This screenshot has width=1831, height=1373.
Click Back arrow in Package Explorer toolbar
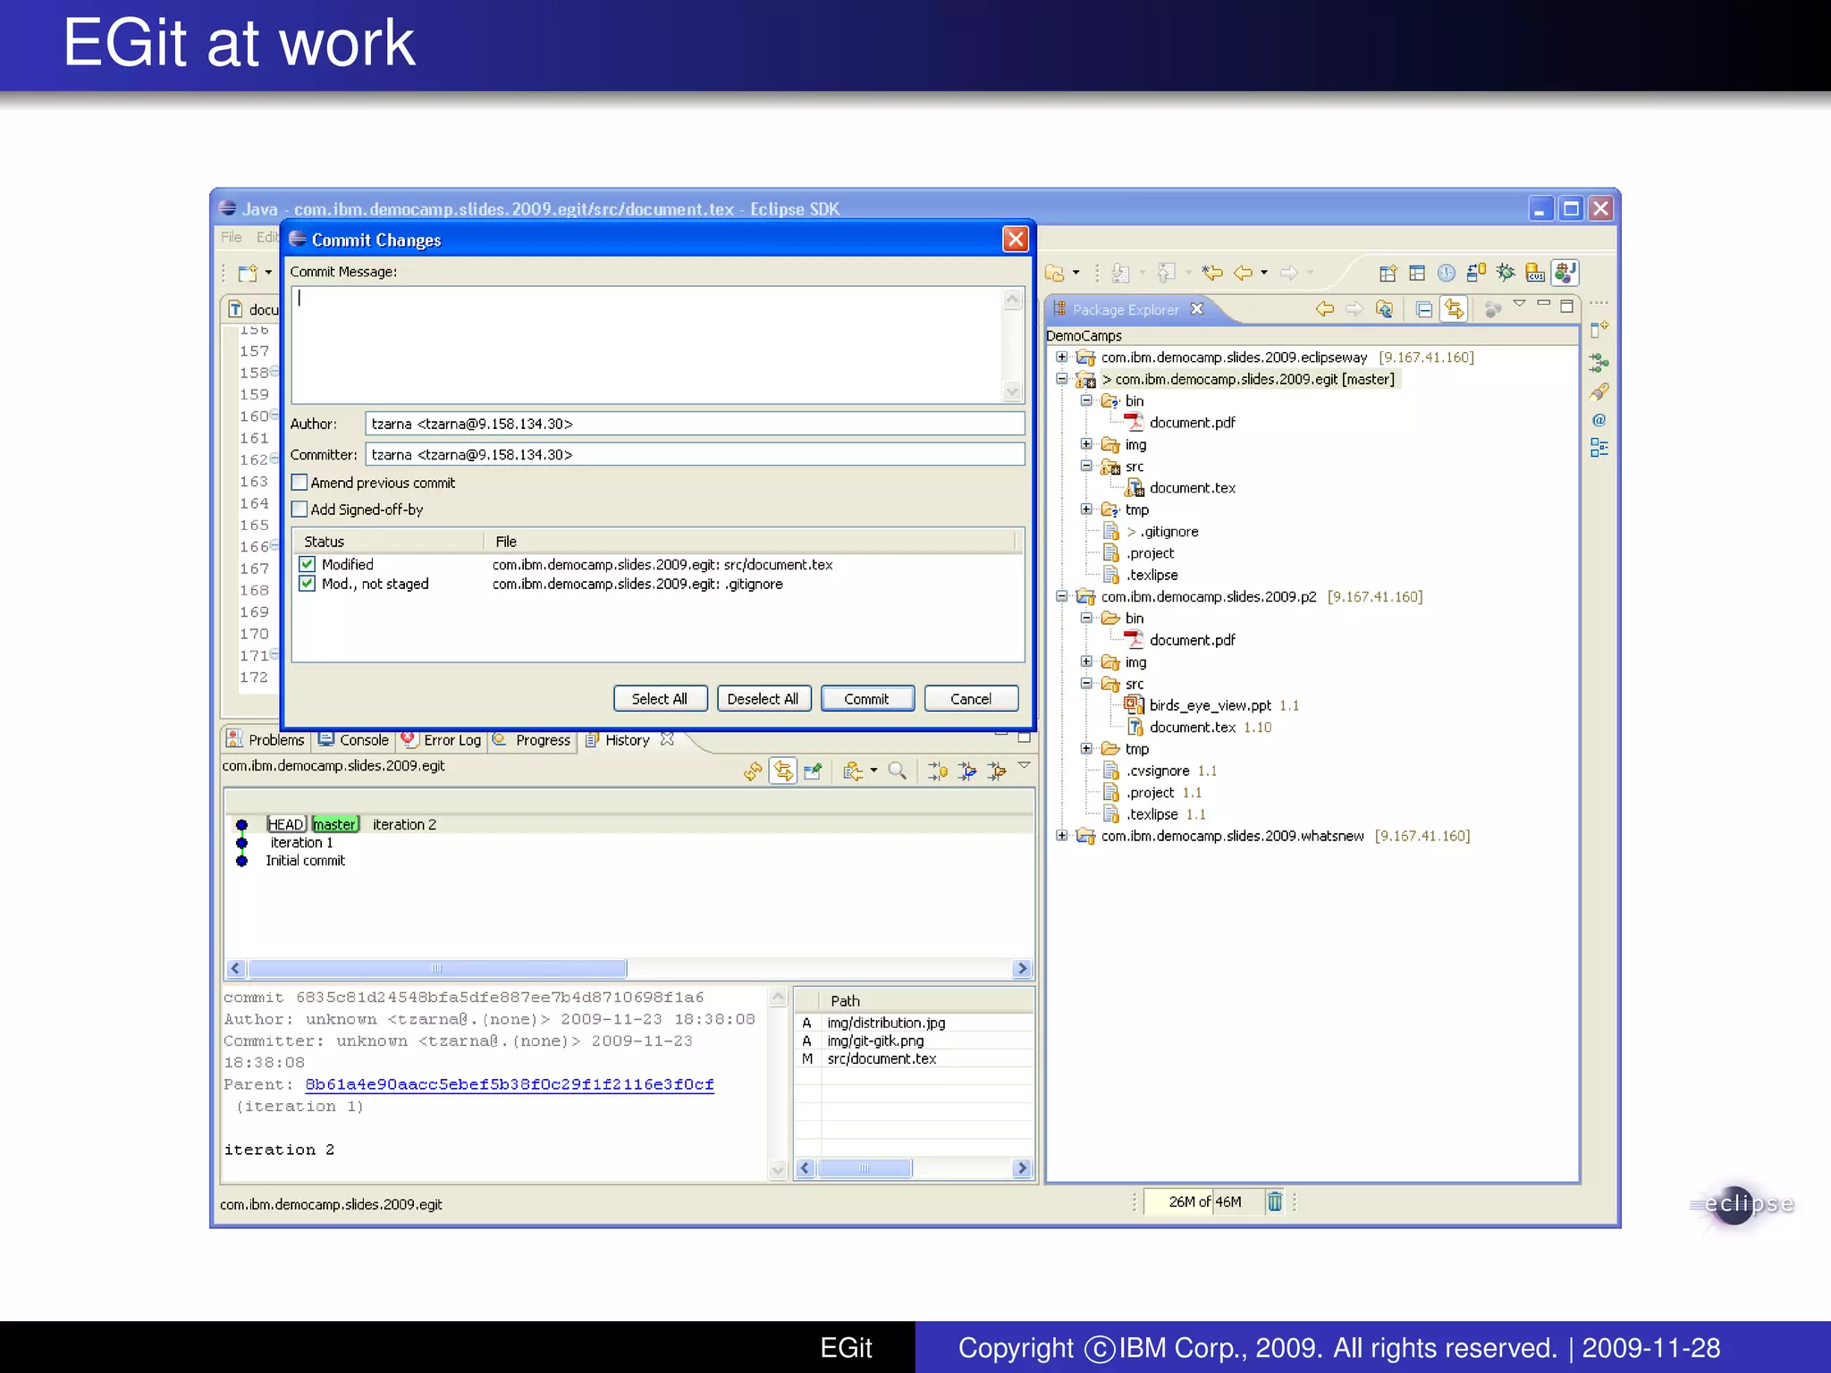1325,309
